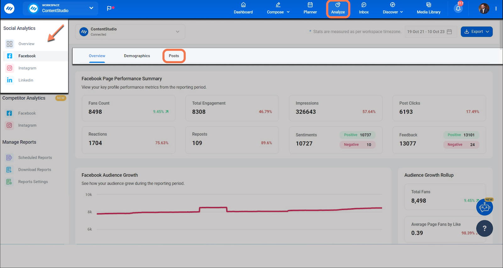
Task: Open the help question mark button
Action: (x=484, y=228)
